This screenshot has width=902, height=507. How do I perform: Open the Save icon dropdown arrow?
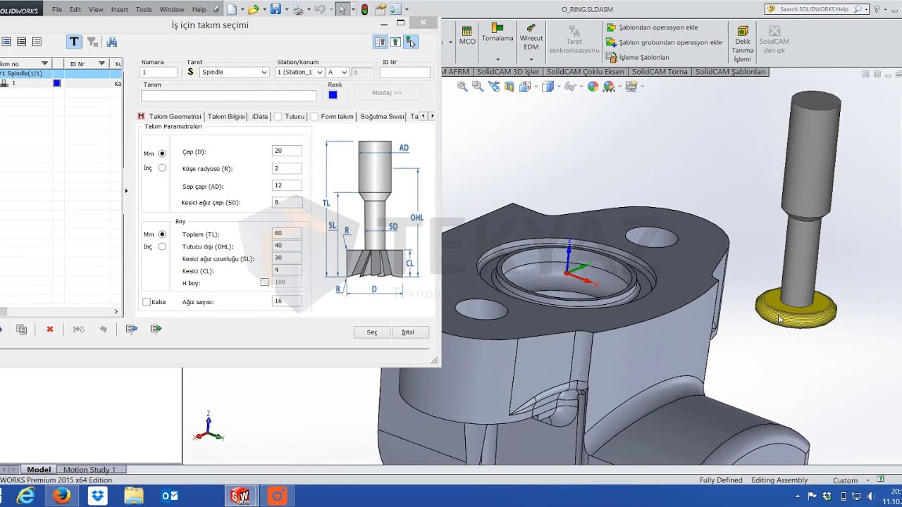coord(285,9)
